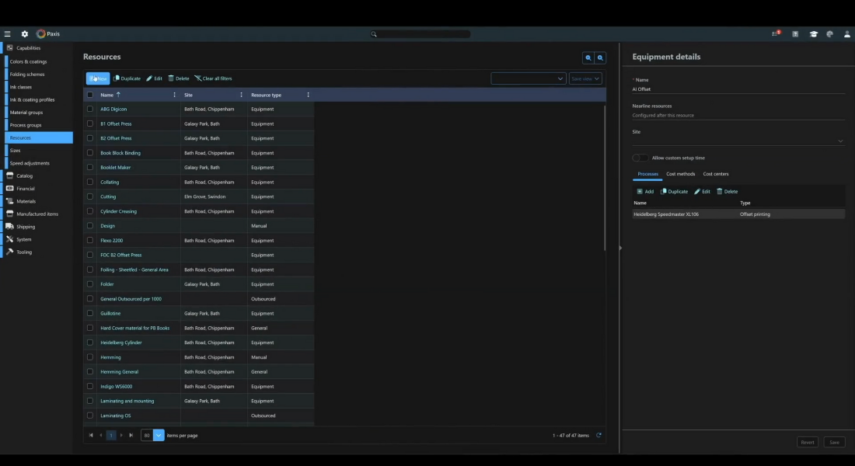855x466 pixels.
Task: Tick the select-all checkbox in table header
Action: pyautogui.click(x=90, y=95)
